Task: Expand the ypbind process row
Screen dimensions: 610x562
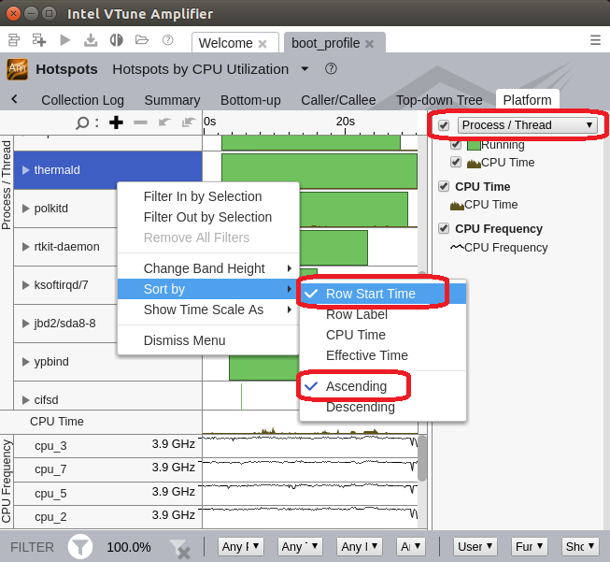Action: [25, 362]
